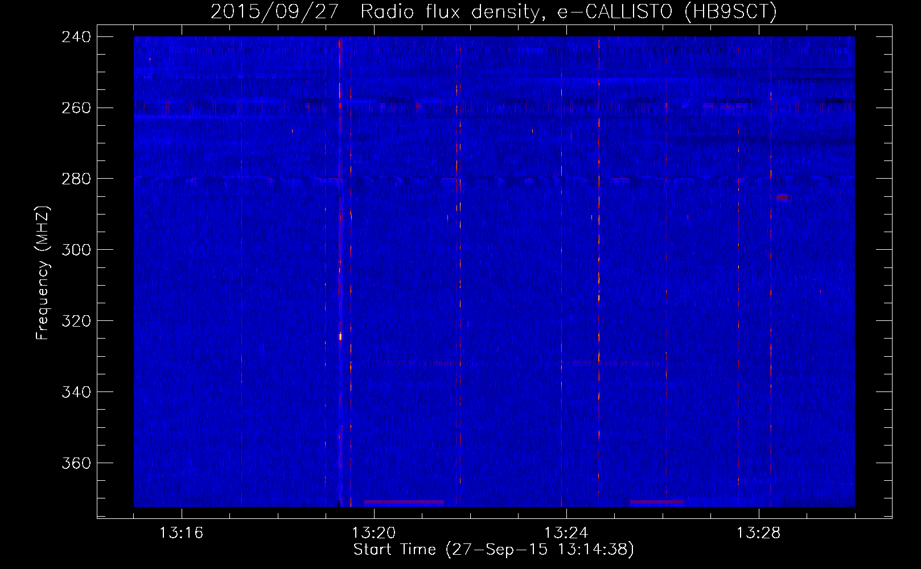Click the 360 frequency tick label
This screenshot has width=921, height=569.
[76, 464]
